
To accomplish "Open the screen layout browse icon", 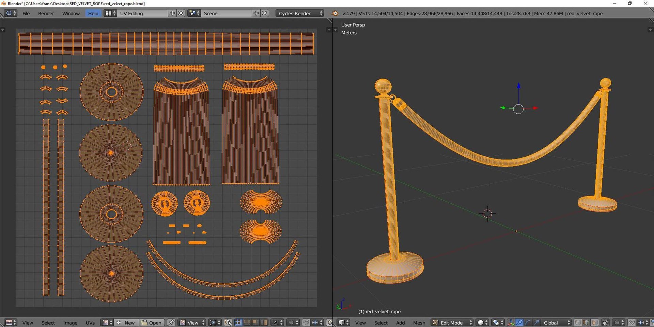I will click(x=110, y=13).
